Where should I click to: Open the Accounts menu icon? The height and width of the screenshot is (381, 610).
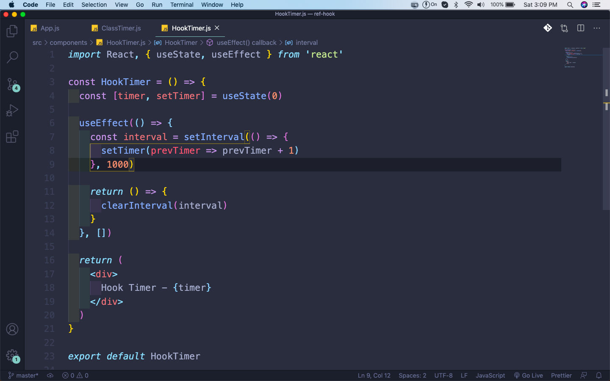click(x=12, y=329)
